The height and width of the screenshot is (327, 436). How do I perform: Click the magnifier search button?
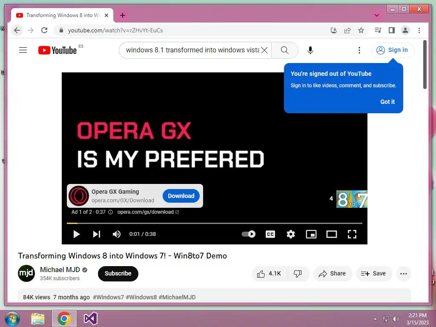[284, 50]
